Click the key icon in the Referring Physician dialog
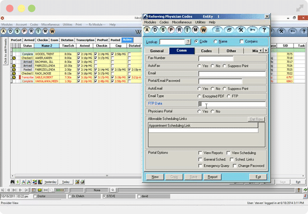 click(x=252, y=30)
